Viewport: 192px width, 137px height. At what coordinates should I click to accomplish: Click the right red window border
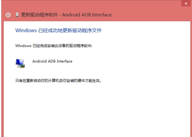tap(191, 78)
